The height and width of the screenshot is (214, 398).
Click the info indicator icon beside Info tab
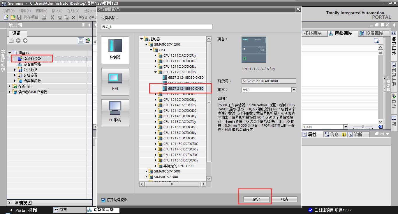(344, 134)
